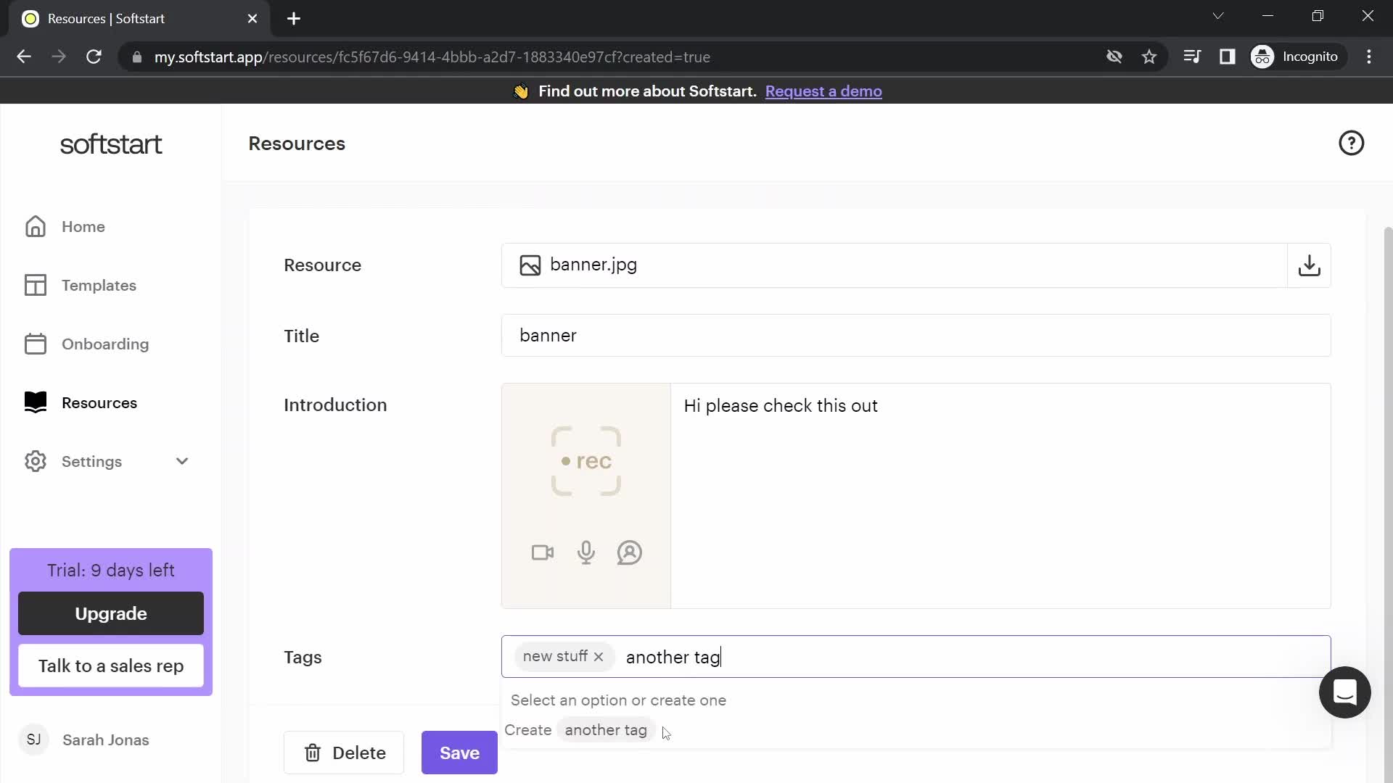Click the Onboarding calendar sidebar icon
The image size is (1393, 783).
point(34,343)
